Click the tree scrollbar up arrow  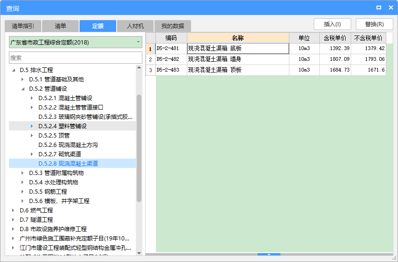139,67
